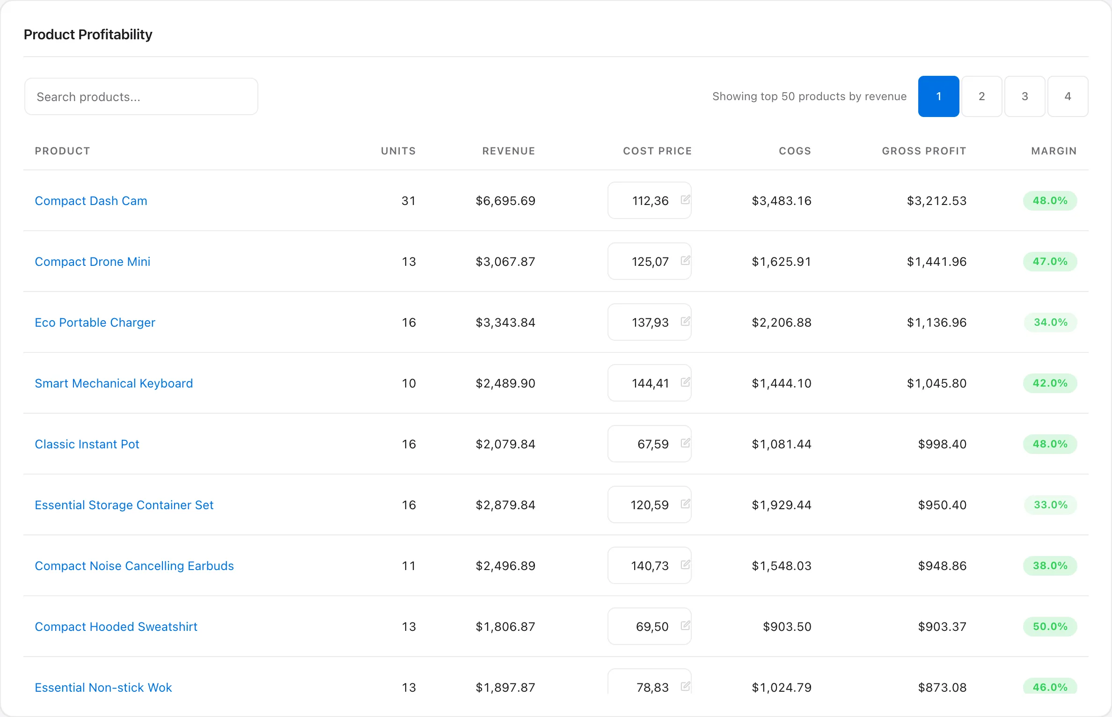Click the GROSS PROFIT column header

924,151
